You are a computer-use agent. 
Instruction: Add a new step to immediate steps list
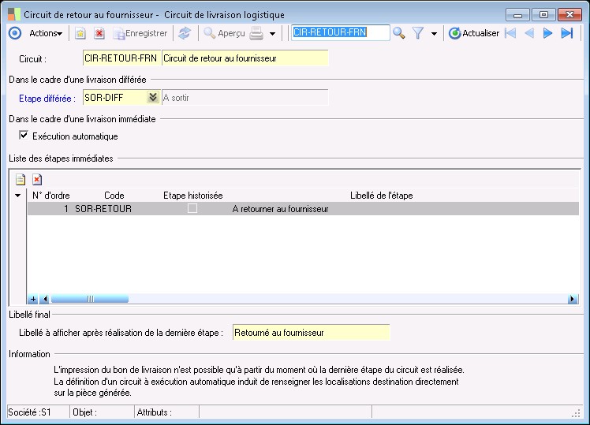click(x=21, y=180)
